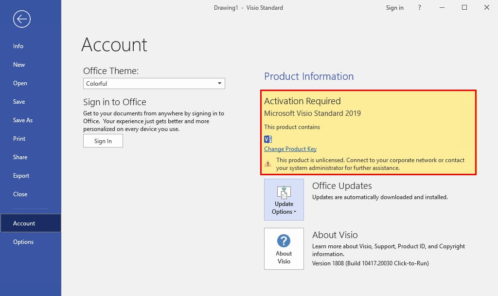Screen dimensions: 498x296
Task: Click the About Visio heading text
Action: (x=335, y=235)
